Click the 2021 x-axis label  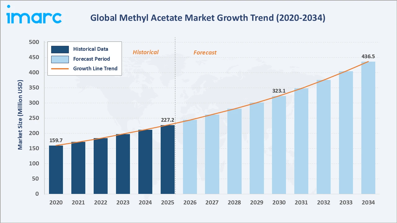point(78,203)
